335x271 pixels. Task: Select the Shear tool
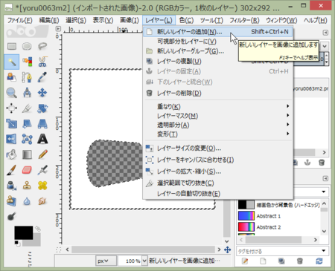click(x=27, y=124)
